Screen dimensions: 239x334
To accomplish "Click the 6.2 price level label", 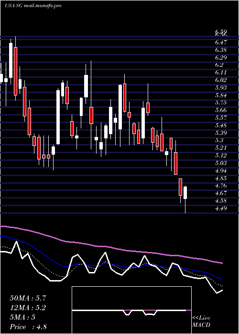I will (x=219, y=65).
